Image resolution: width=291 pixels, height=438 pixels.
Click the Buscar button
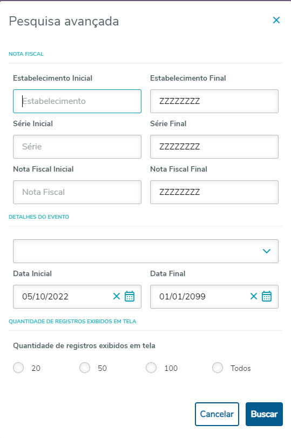tap(264, 414)
